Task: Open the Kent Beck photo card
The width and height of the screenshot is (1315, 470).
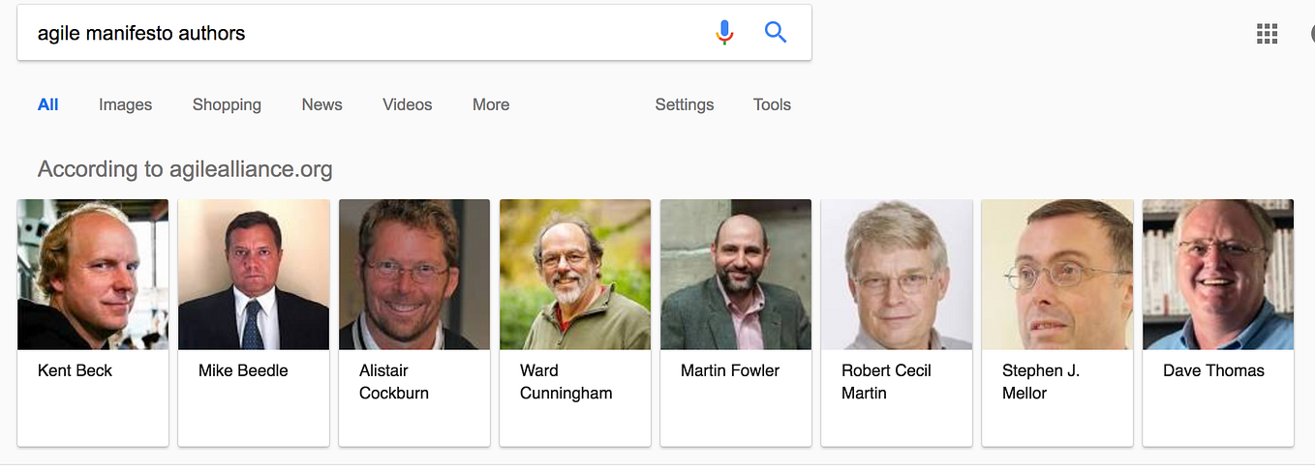Action: pyautogui.click(x=93, y=323)
